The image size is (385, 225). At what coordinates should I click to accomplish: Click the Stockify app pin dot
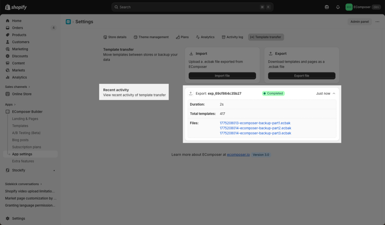(54, 171)
